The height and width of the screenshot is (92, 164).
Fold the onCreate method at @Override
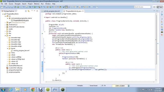point(45,32)
